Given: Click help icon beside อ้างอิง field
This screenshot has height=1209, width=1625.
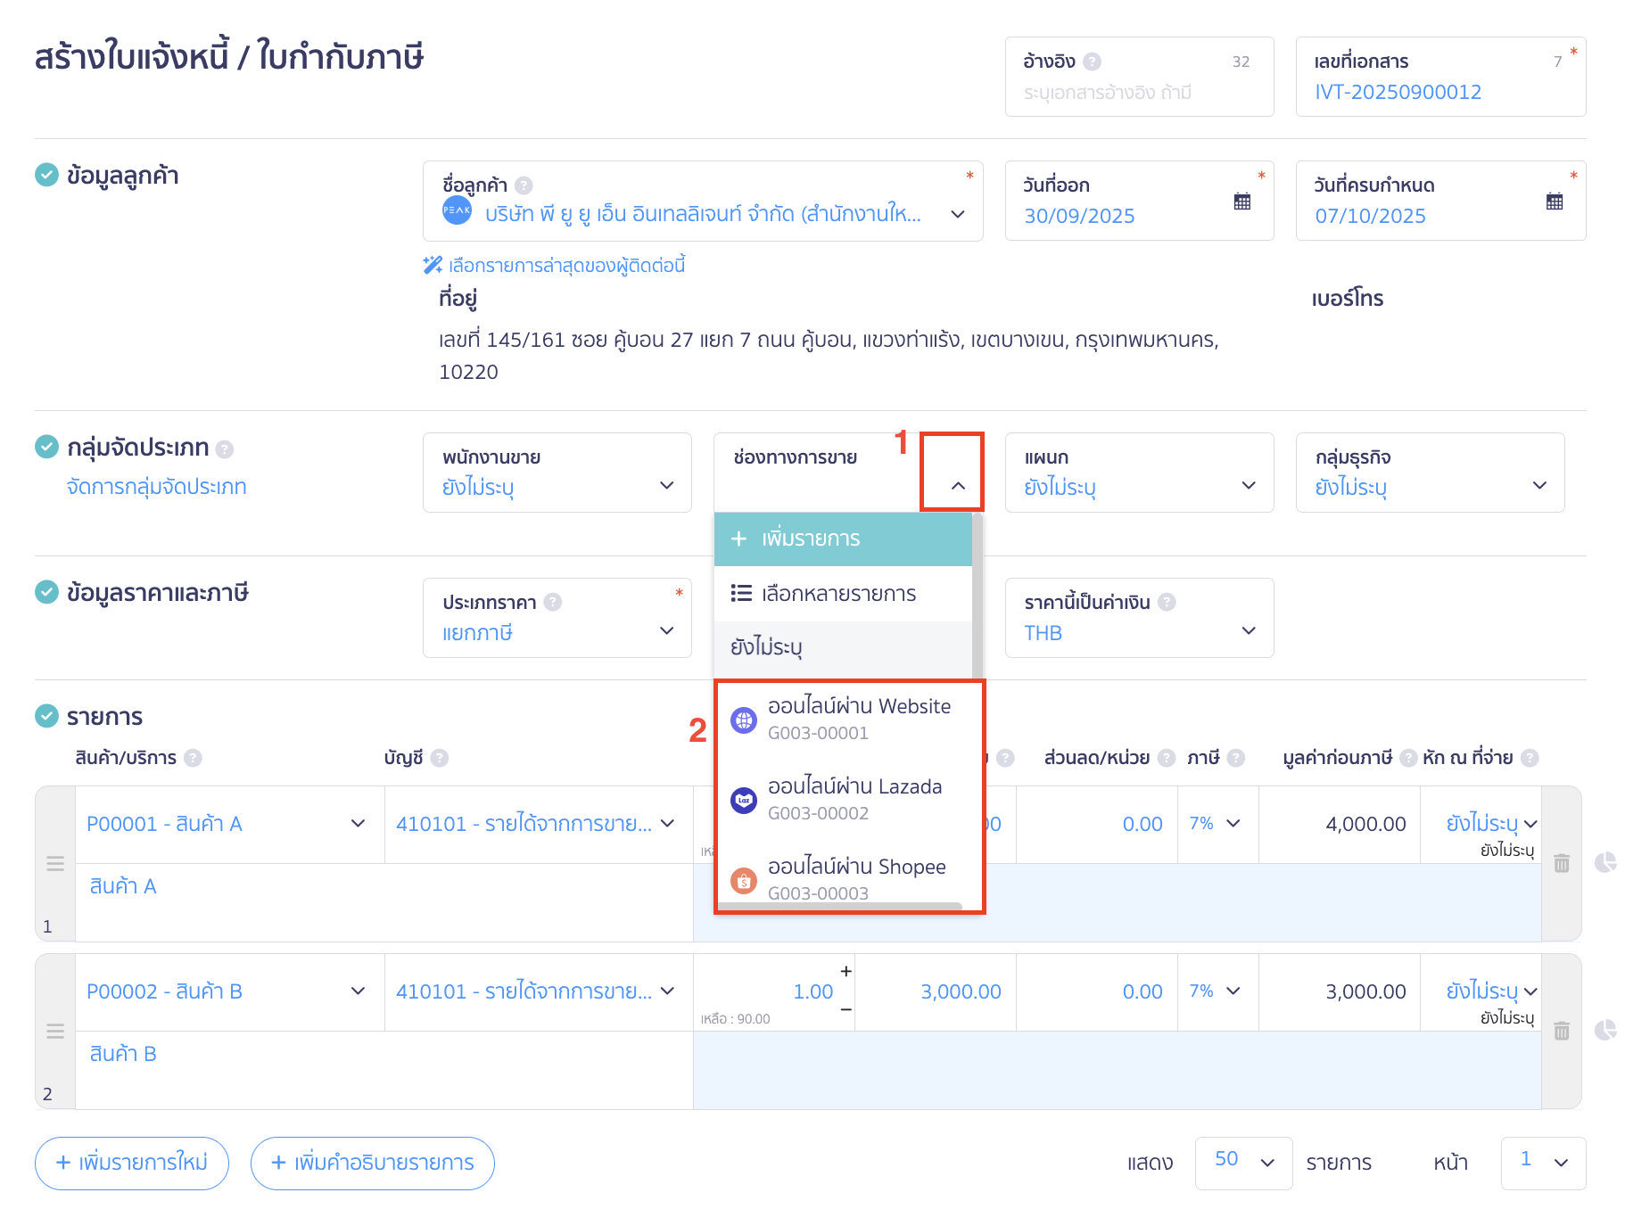Looking at the screenshot, I should click(x=1092, y=61).
